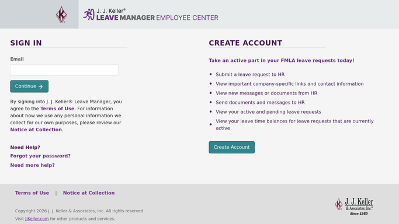Open the Need more help? link
Viewport: 399px width, 224px height.
32,165
